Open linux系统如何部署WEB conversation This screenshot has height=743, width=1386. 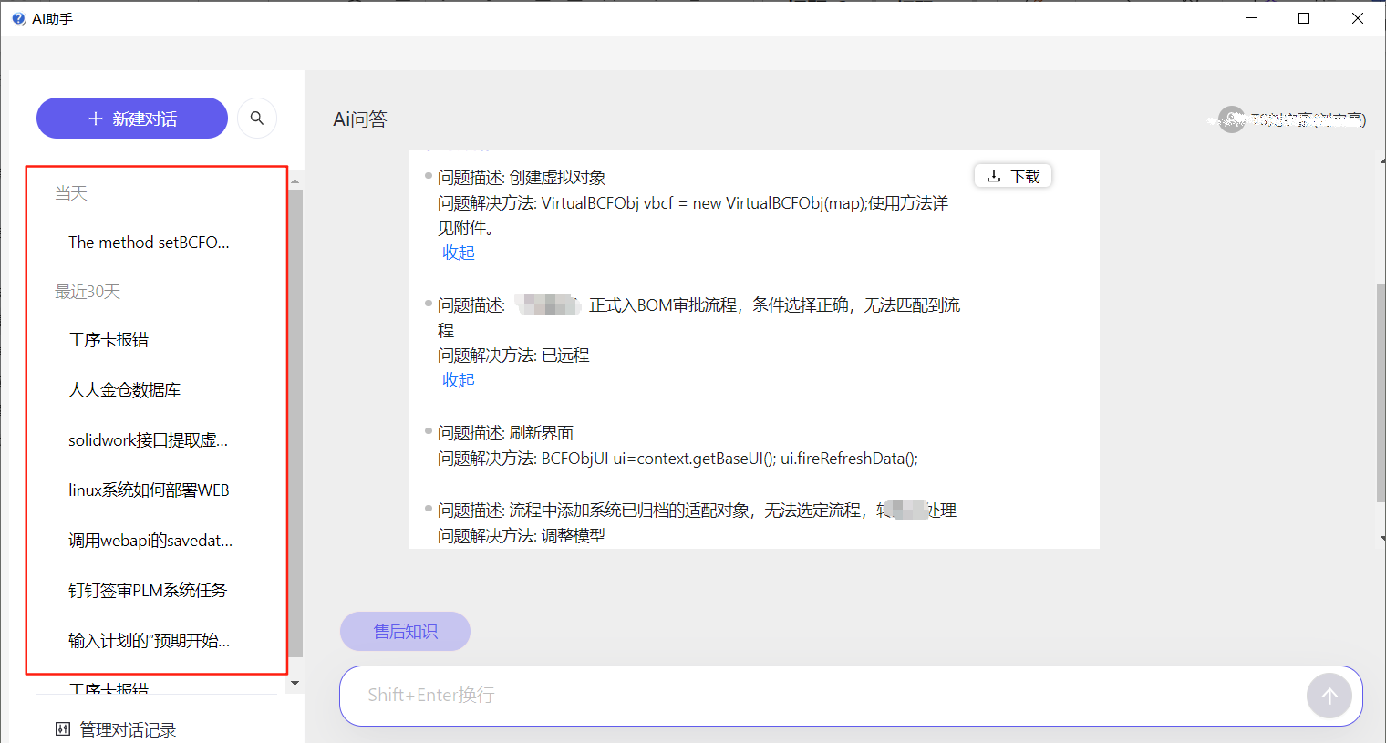(149, 490)
